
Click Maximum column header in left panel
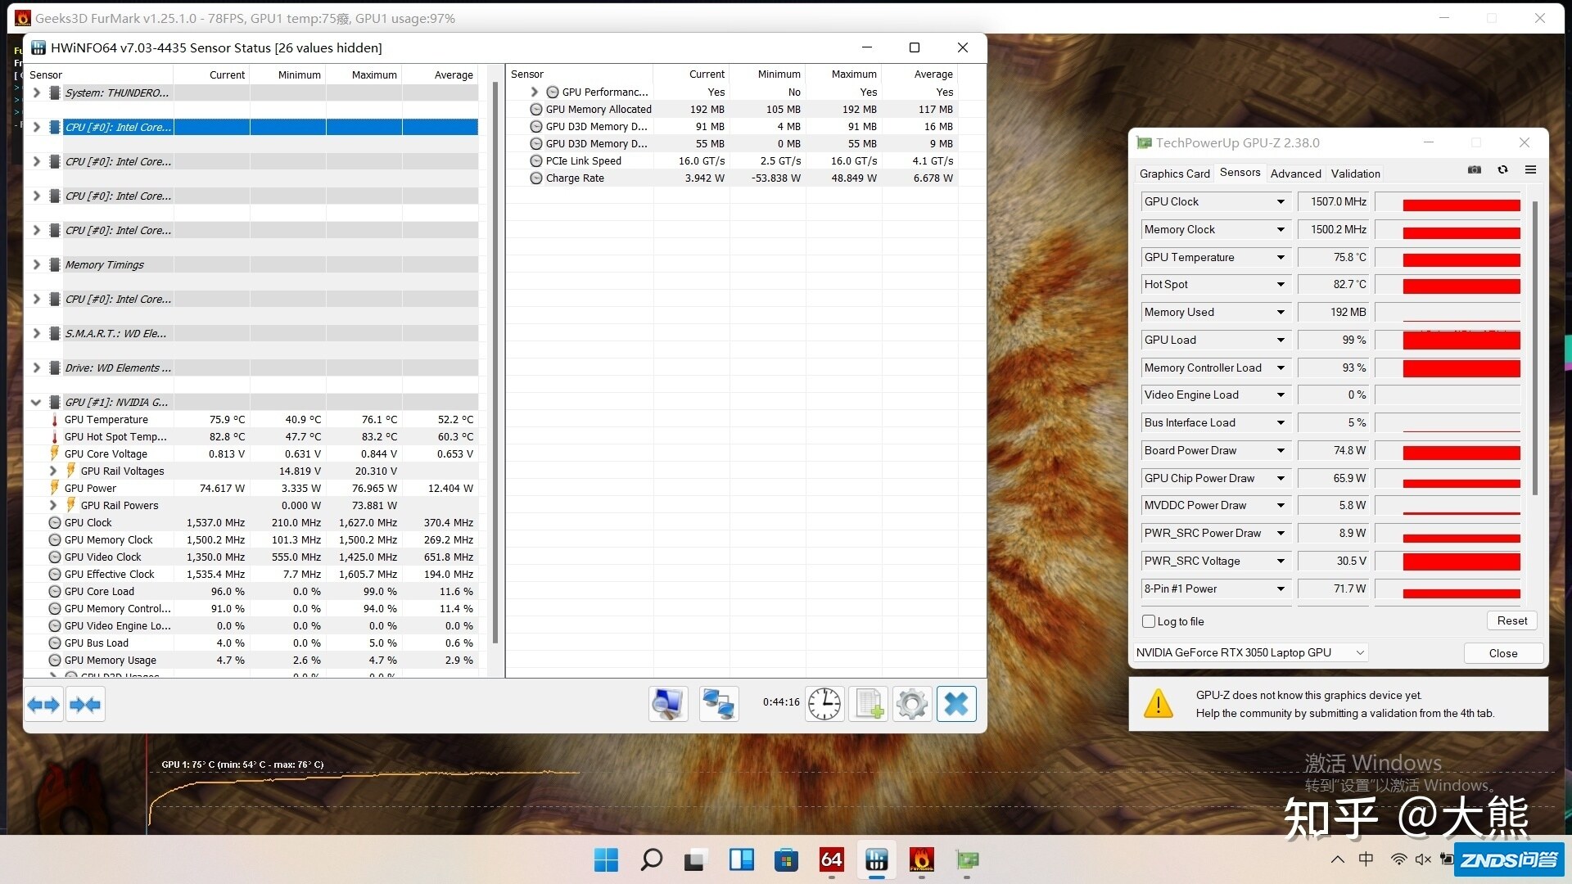364,74
